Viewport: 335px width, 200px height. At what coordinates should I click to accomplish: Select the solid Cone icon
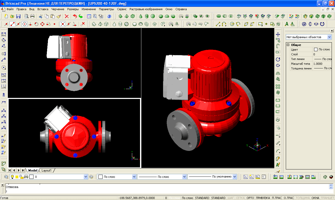tap(141, 16)
